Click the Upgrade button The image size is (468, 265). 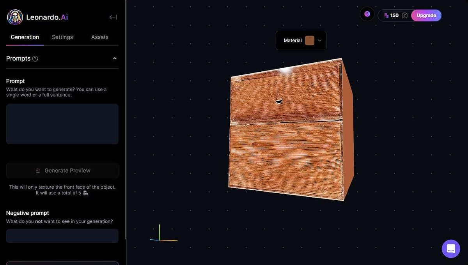click(x=426, y=15)
